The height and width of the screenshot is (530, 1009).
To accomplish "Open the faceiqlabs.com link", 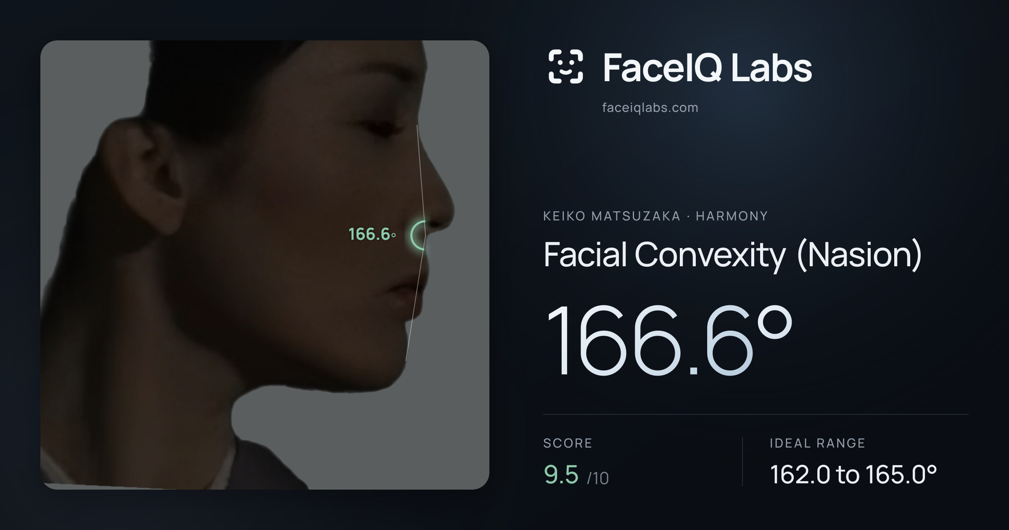I will coord(650,108).
